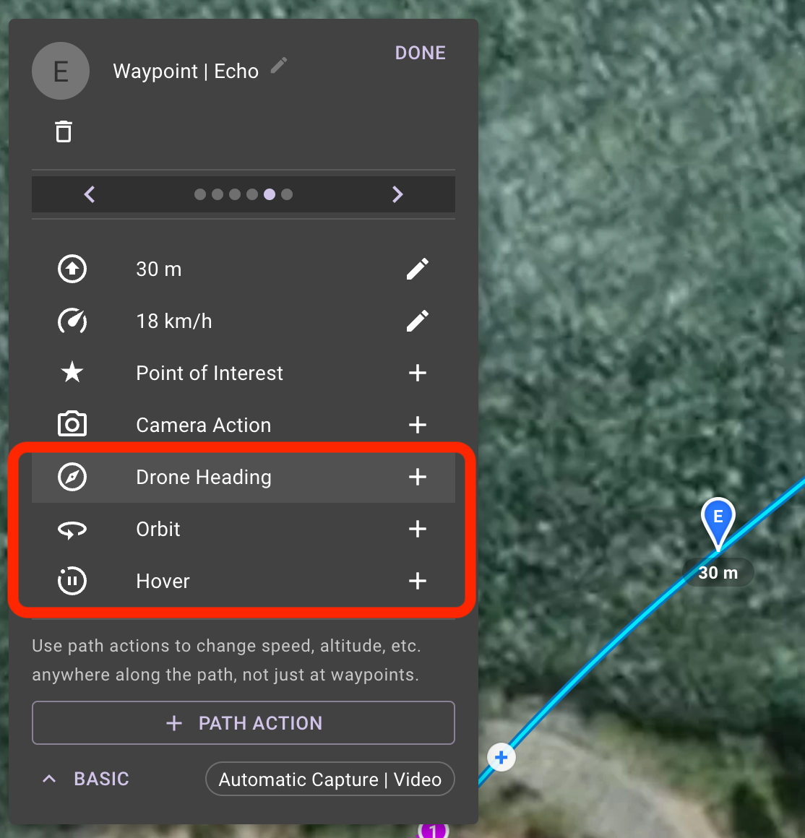Edit the 30 m altitude via pencil icon
Image resolution: width=805 pixels, height=838 pixels.
point(418,269)
